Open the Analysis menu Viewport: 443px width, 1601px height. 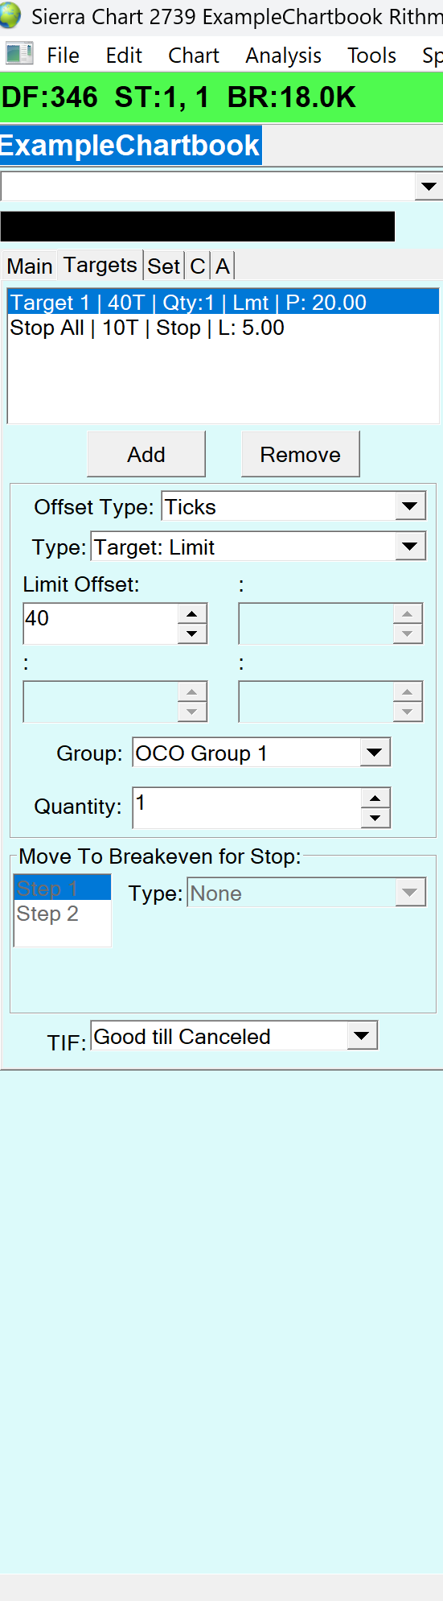click(x=283, y=56)
